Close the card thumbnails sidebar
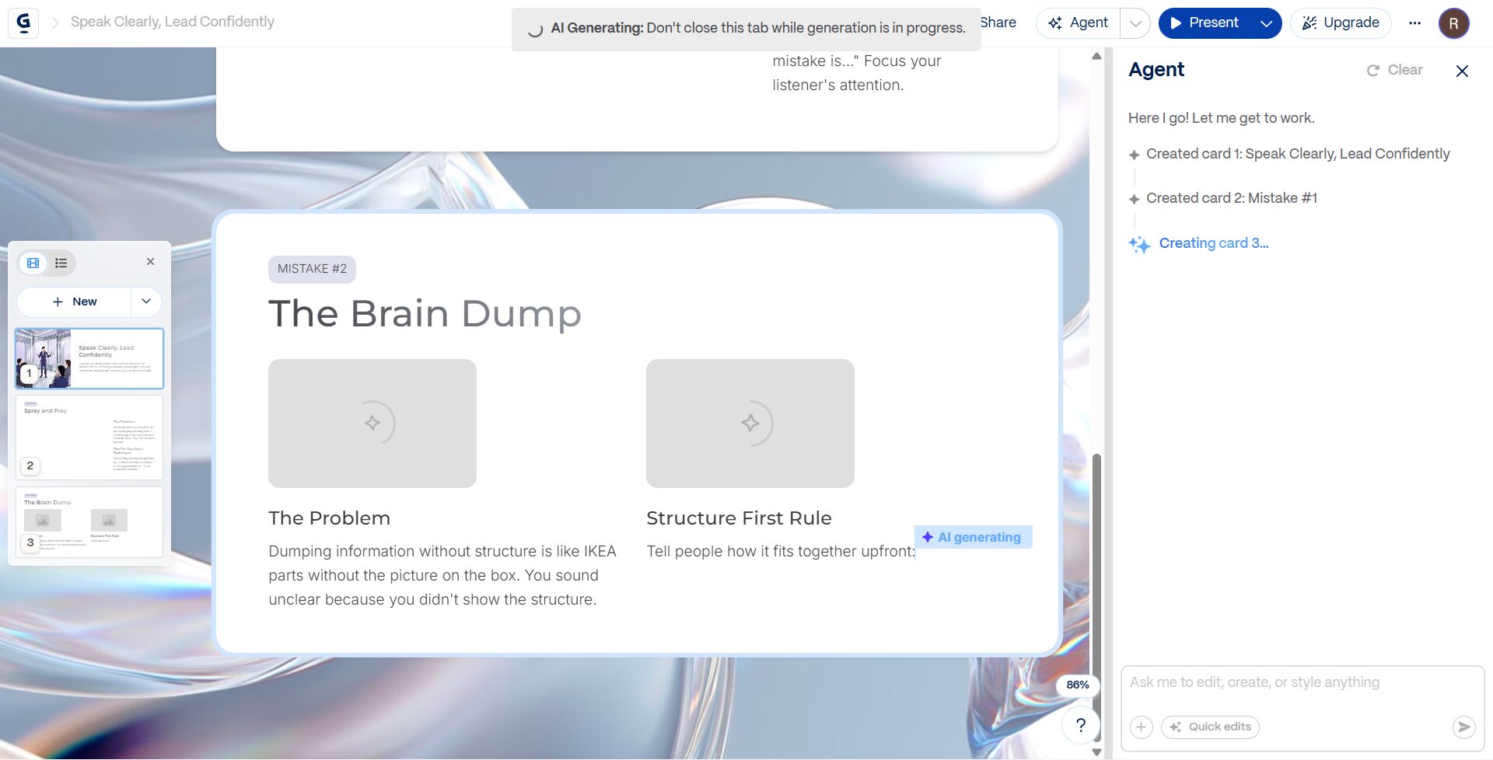Viewport: 1493px width, 760px height. point(150,262)
